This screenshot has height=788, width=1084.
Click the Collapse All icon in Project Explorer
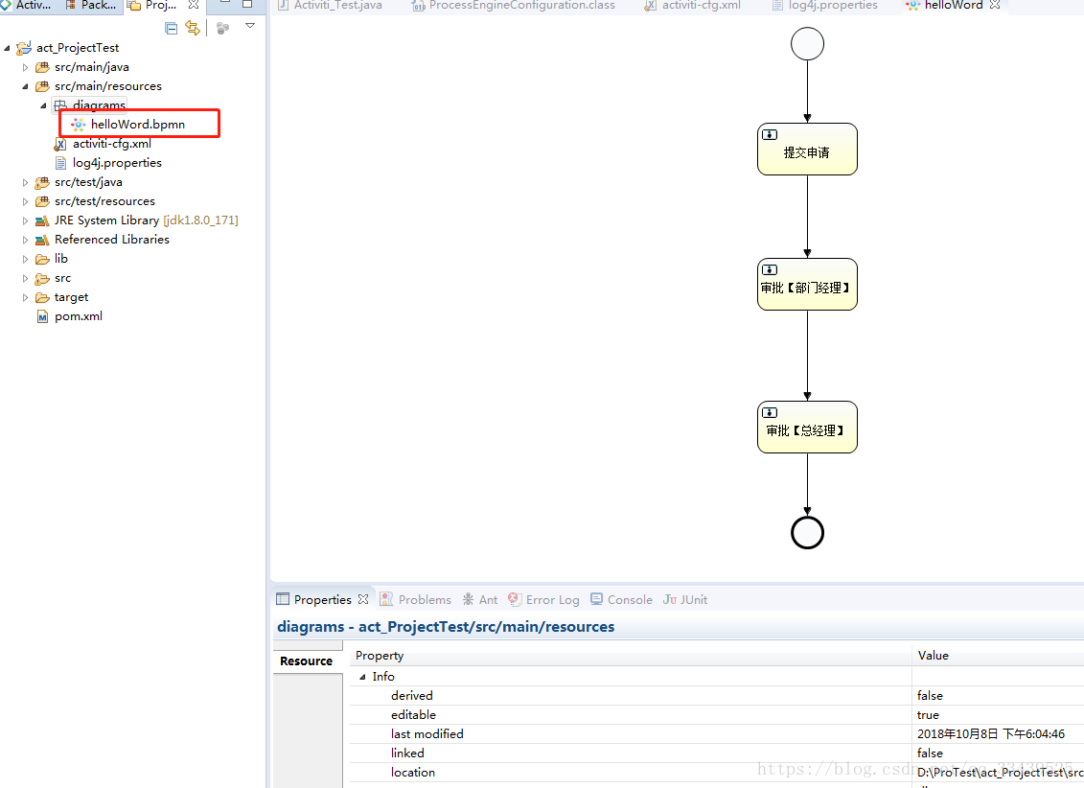[x=171, y=29]
